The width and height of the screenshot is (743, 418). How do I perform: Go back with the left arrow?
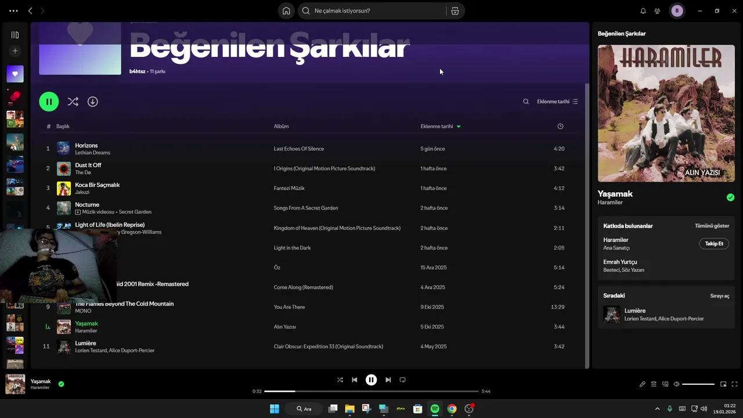pyautogui.click(x=30, y=10)
